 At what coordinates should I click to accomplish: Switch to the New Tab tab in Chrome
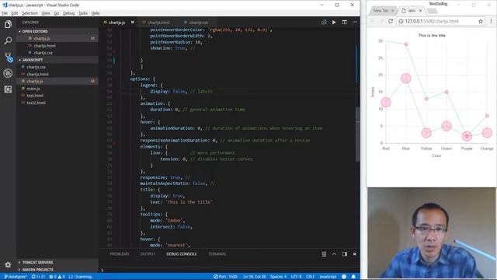click(381, 10)
